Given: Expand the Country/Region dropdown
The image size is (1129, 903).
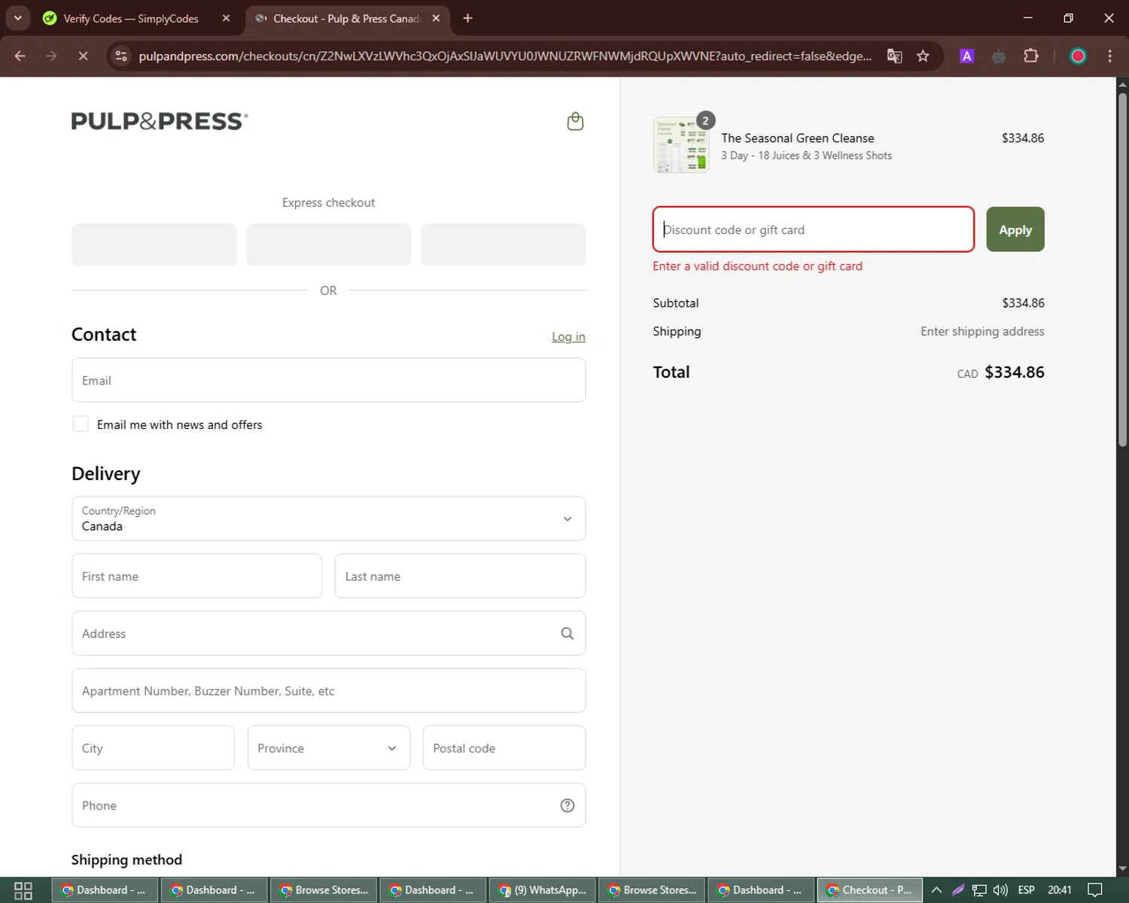Looking at the screenshot, I should (329, 518).
